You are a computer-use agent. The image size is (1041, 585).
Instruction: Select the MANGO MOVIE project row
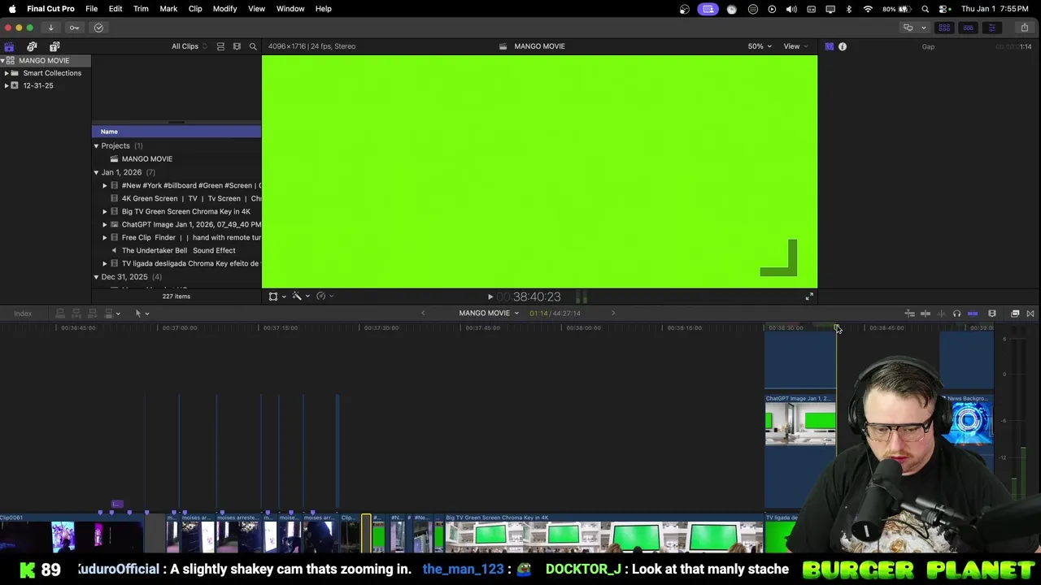tap(177, 159)
